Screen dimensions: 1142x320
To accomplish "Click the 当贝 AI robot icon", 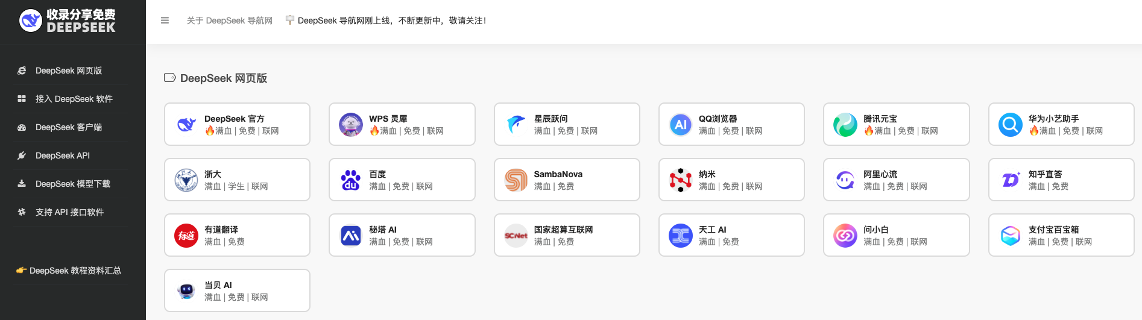I will pyautogui.click(x=186, y=291).
